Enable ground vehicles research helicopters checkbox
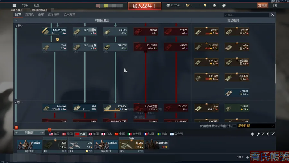The image size is (289, 163). tap(234, 126)
